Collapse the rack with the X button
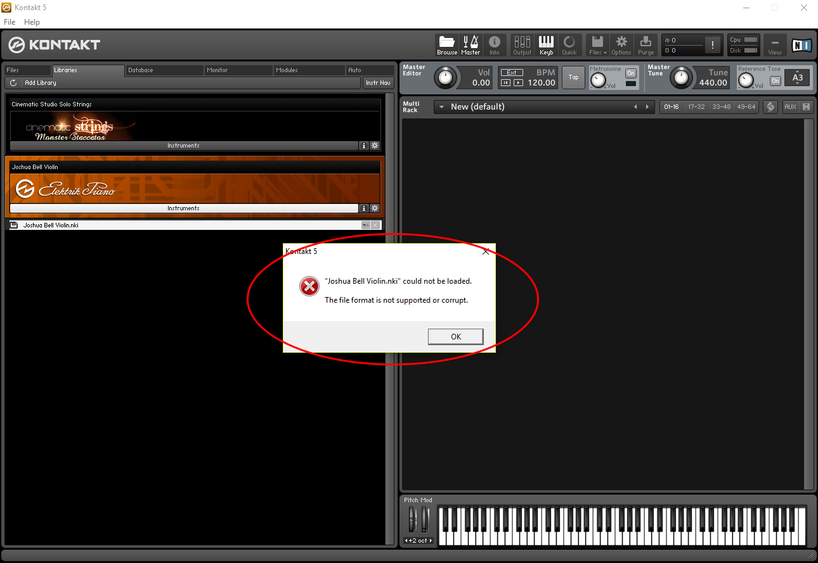The height and width of the screenshot is (563, 818). tap(806, 107)
